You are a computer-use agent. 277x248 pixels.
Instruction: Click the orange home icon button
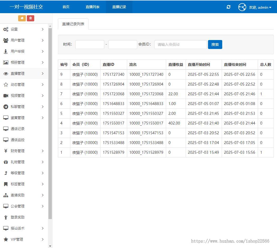(22, 18)
